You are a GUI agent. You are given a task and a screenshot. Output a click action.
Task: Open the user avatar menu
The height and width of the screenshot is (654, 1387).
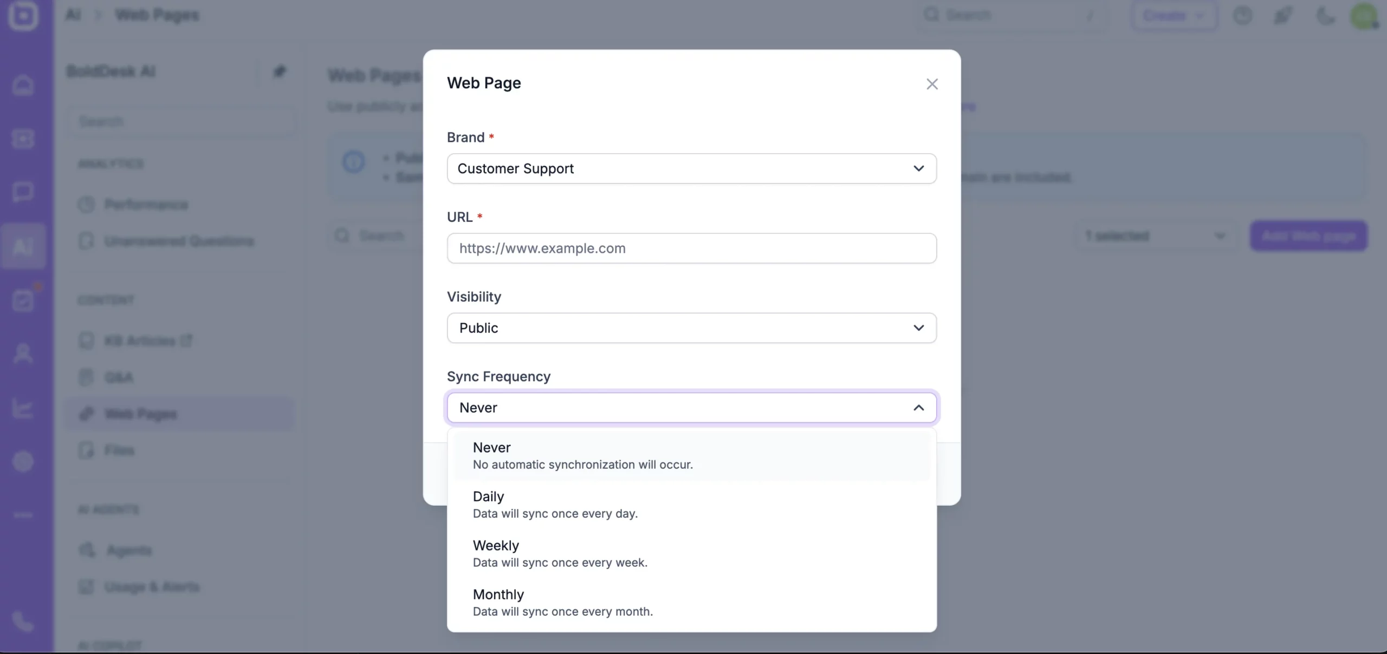pyautogui.click(x=1364, y=15)
